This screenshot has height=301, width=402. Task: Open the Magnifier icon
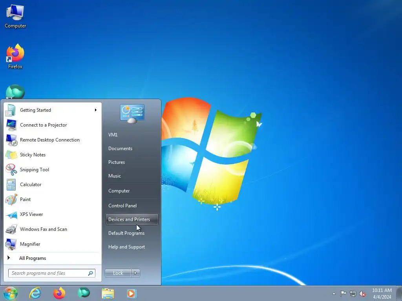pyautogui.click(x=11, y=244)
